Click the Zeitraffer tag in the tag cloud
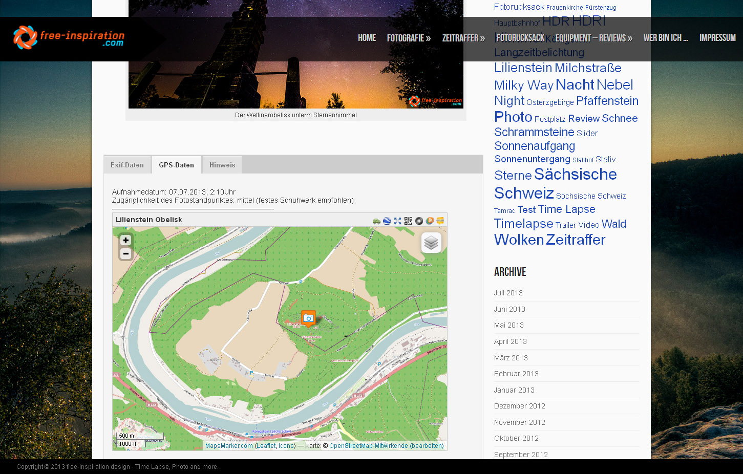 576,240
